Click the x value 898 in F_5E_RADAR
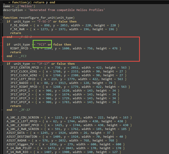 point(47,25)
